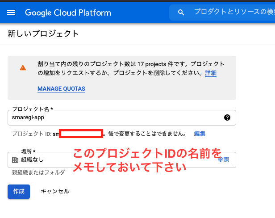275x218 pixels.
Task: Open the MANAGE QUOTAS link
Action: point(62,88)
